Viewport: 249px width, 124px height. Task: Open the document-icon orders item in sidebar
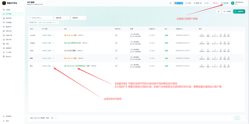pos(12,40)
